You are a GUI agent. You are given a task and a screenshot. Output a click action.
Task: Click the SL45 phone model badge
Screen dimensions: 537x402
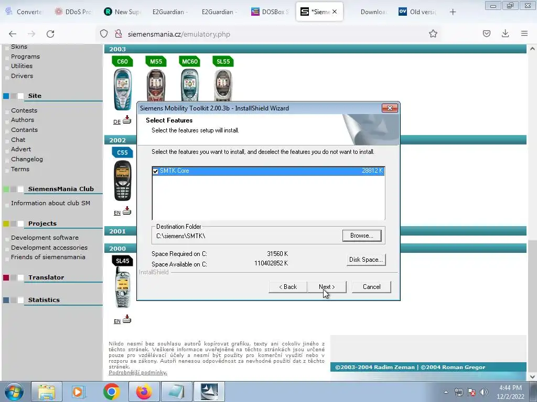coord(122,261)
